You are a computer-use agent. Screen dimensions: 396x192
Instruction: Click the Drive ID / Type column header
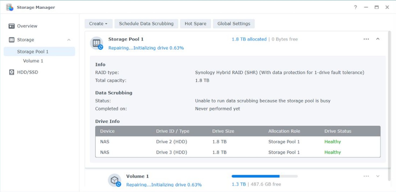pos(173,131)
